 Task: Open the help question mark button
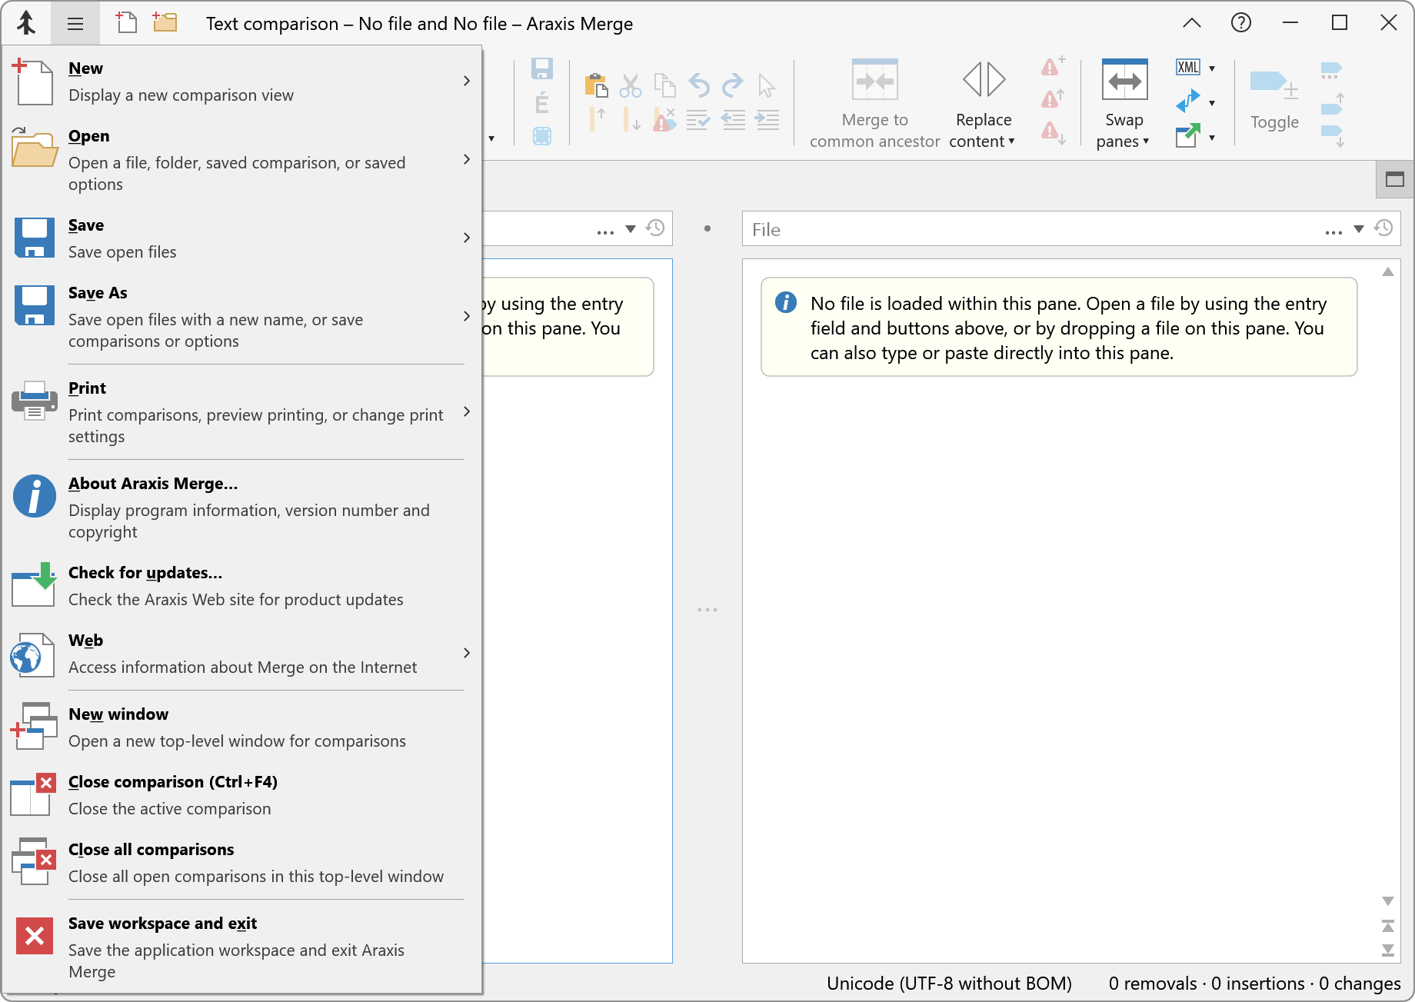tap(1240, 22)
